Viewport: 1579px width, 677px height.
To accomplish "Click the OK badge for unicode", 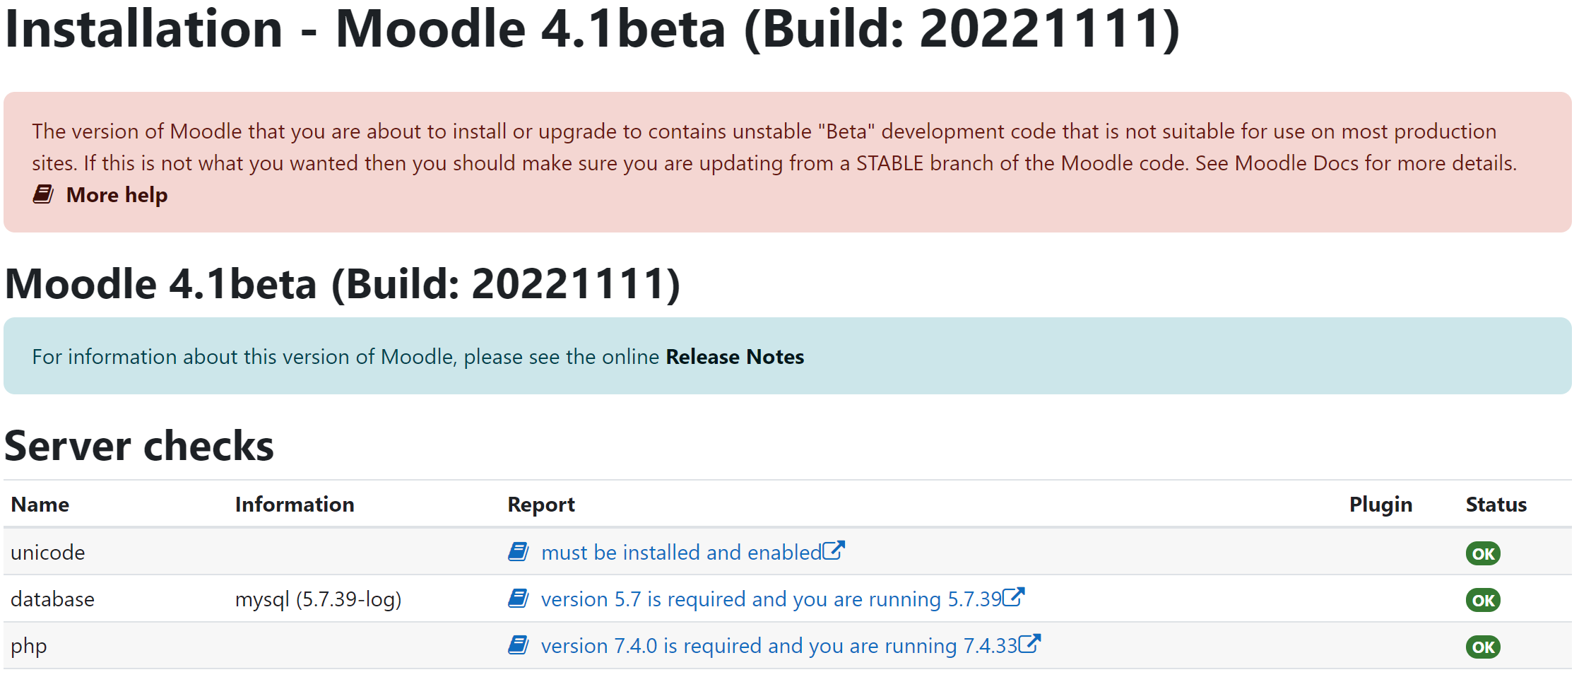I will [x=1483, y=553].
